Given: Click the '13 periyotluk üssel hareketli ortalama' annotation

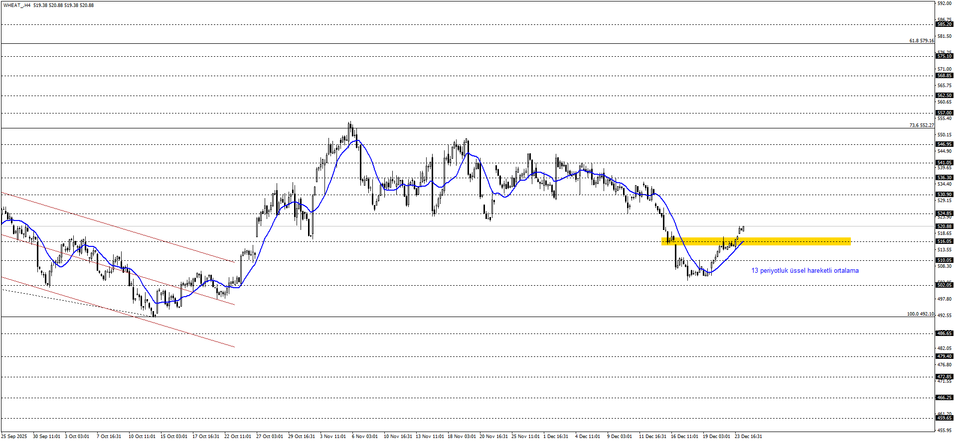Looking at the screenshot, I should [805, 271].
